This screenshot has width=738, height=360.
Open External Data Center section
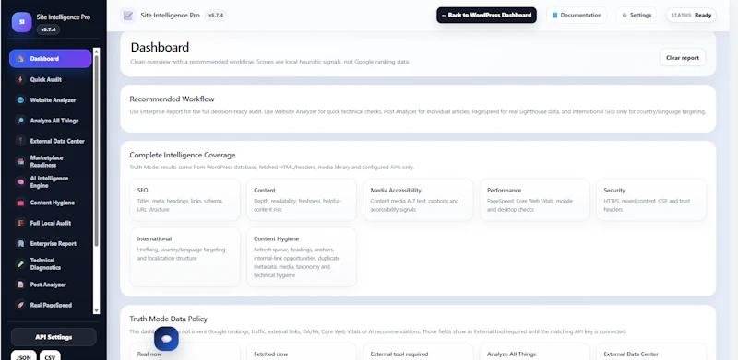pyautogui.click(x=51, y=141)
